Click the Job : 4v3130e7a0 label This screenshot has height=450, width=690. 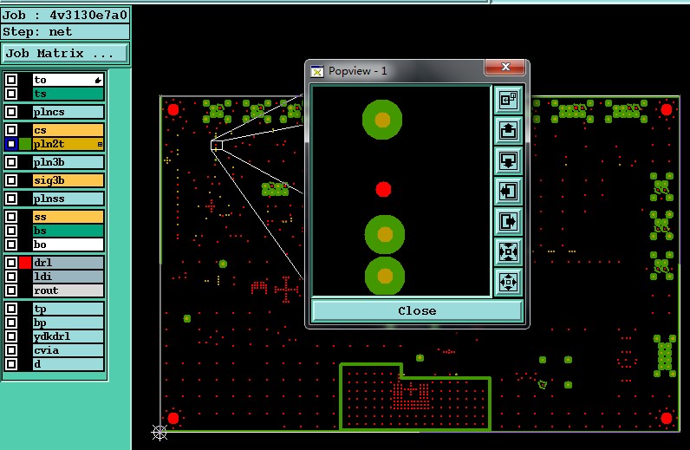click(65, 16)
